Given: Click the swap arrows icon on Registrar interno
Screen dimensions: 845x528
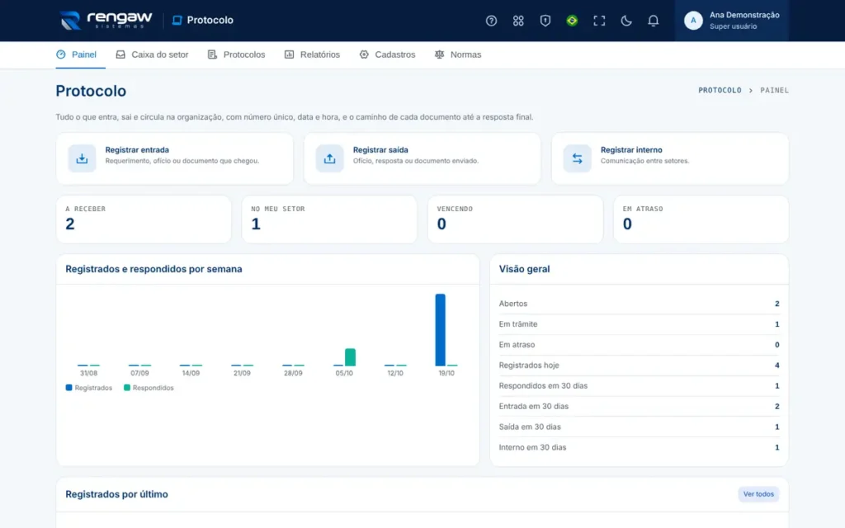Looking at the screenshot, I should pos(577,158).
